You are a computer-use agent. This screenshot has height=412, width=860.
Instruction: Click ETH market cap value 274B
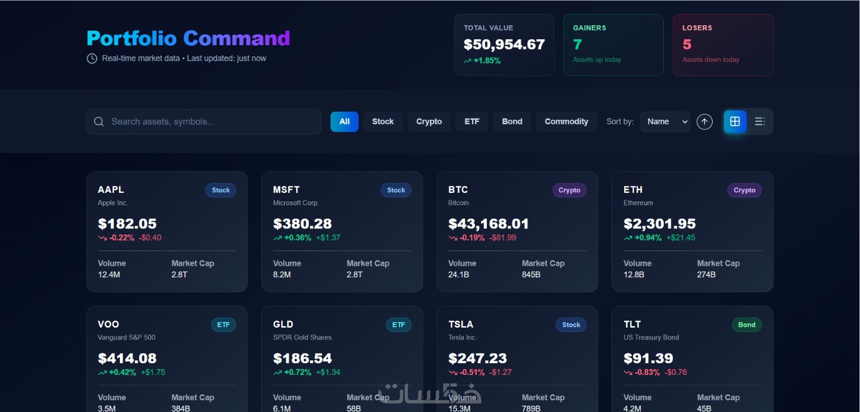(x=706, y=274)
